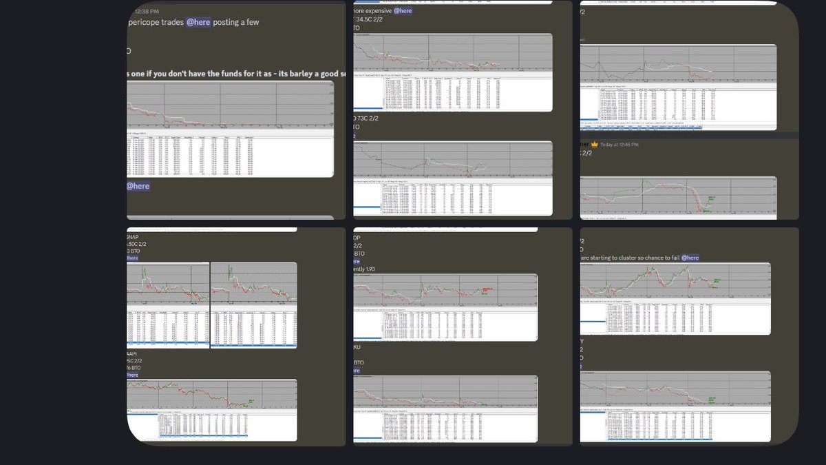Open the AAPL chart image
This screenshot has width=826, height=465.
[x=212, y=410]
